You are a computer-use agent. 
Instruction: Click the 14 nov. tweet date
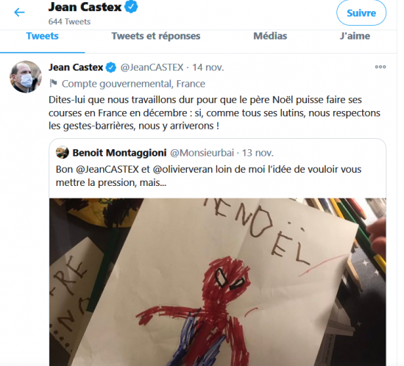pyautogui.click(x=208, y=68)
